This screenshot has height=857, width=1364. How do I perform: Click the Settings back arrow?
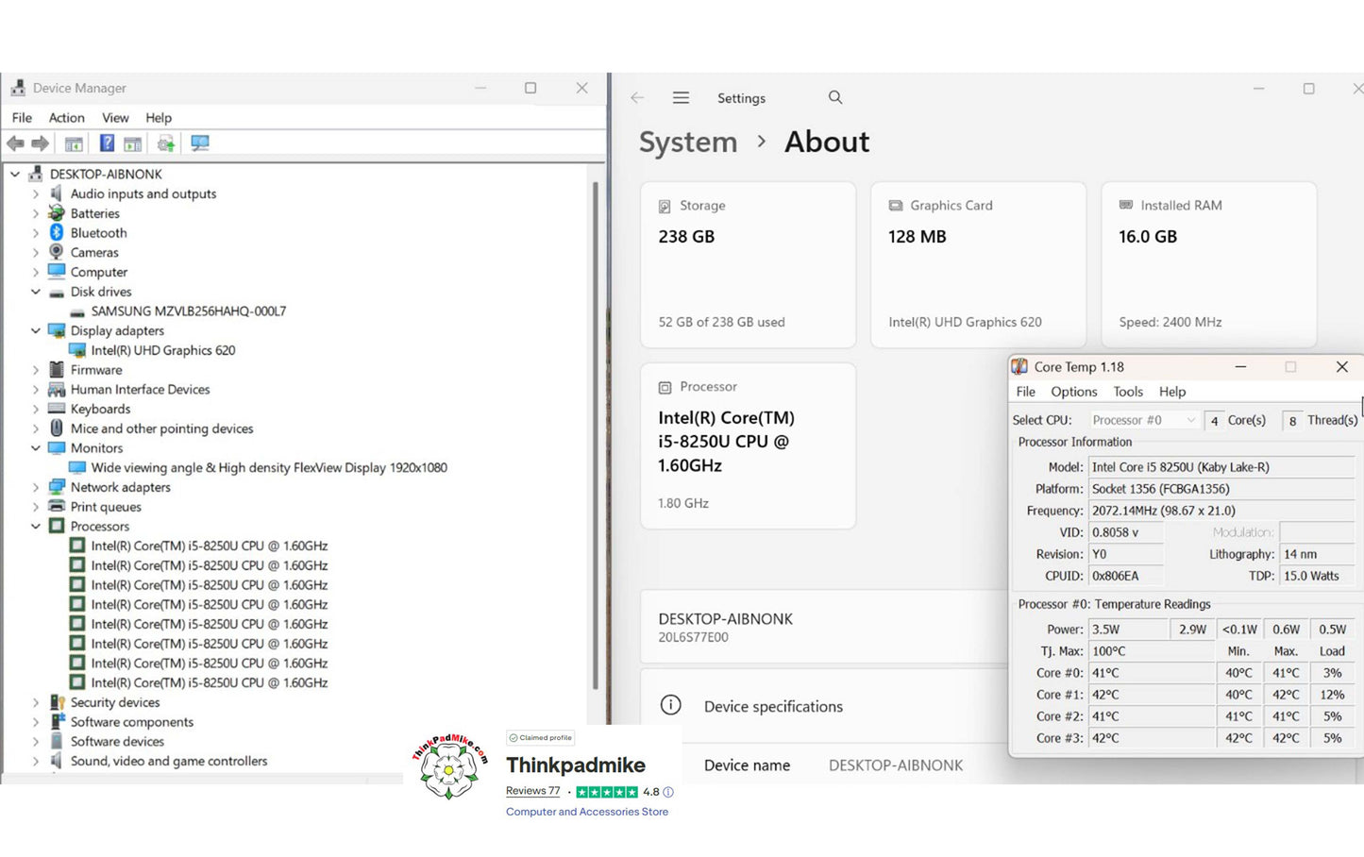coord(637,98)
